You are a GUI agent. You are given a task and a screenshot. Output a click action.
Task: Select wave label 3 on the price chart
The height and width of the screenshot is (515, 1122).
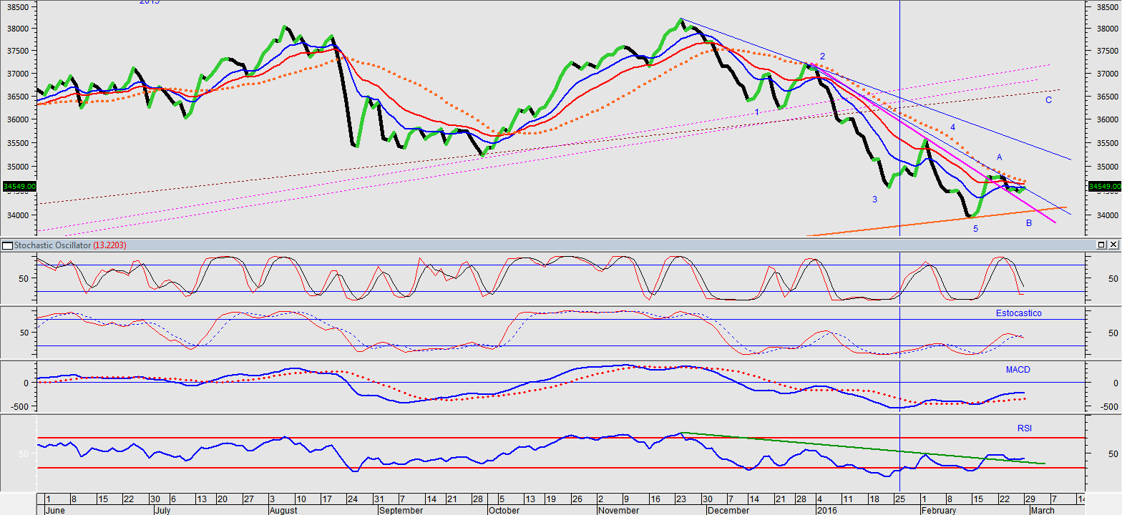874,200
